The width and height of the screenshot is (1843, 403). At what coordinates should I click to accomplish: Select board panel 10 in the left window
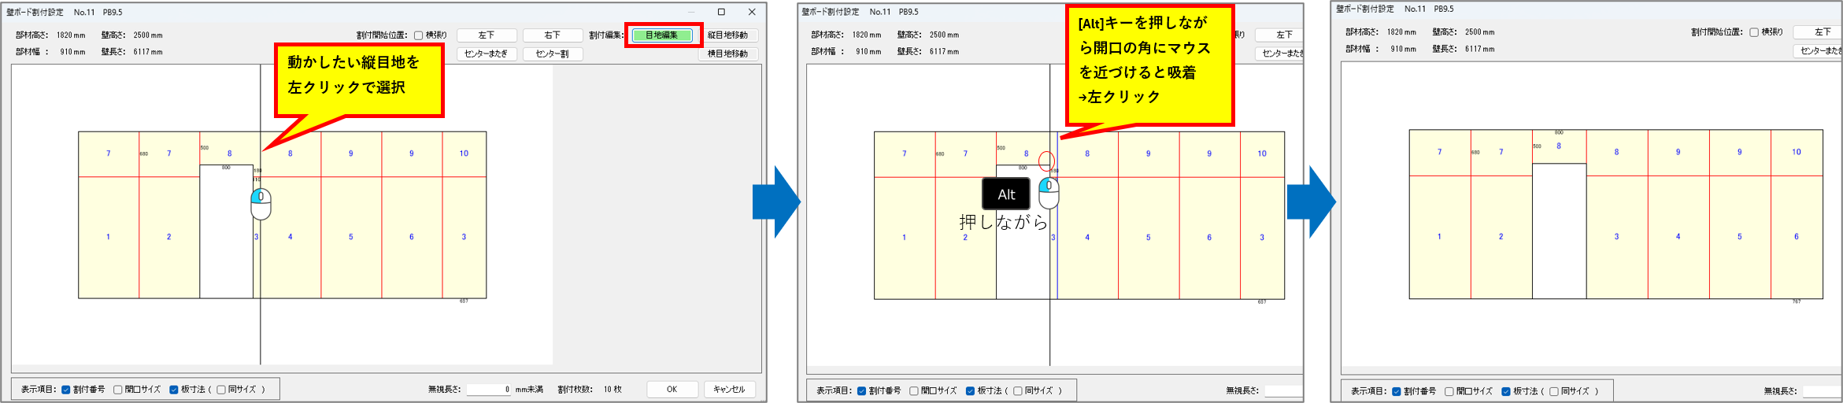pos(464,154)
